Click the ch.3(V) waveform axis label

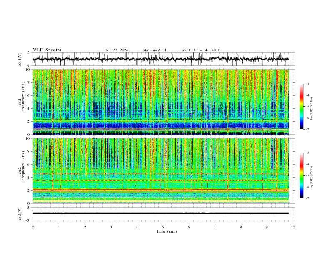[20, 214]
